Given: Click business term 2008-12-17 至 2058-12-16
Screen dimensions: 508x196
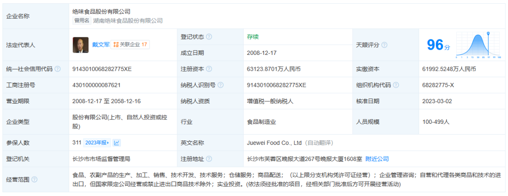Looking at the screenshot, I should coord(106,101).
